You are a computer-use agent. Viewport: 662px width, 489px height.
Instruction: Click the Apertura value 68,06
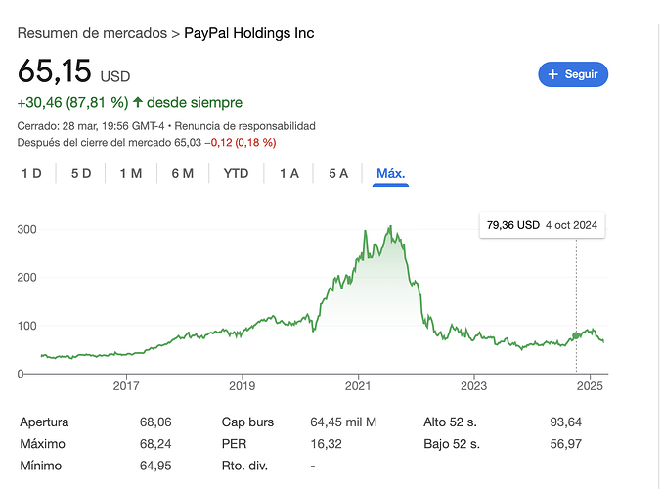click(x=155, y=422)
